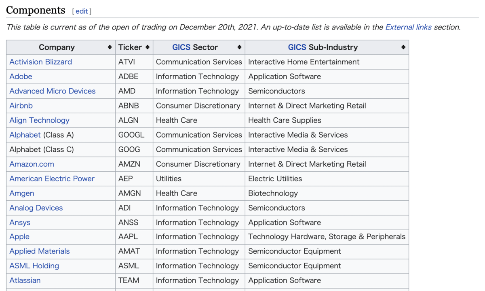Select Electric Utilities cell

[x=327, y=178]
